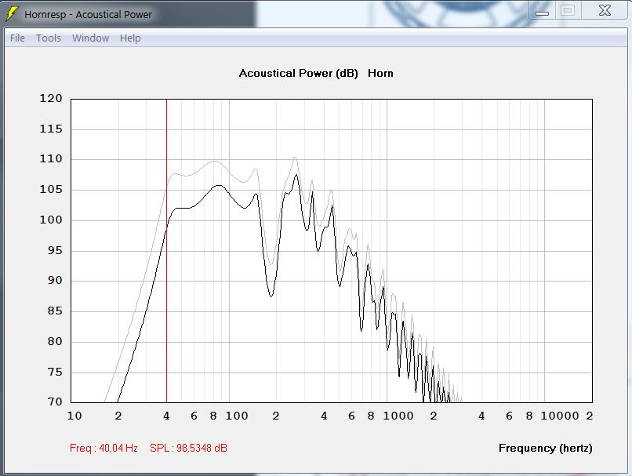Viewport: 632px width, 476px height.
Task: Open the Help menu
Action: (130, 38)
